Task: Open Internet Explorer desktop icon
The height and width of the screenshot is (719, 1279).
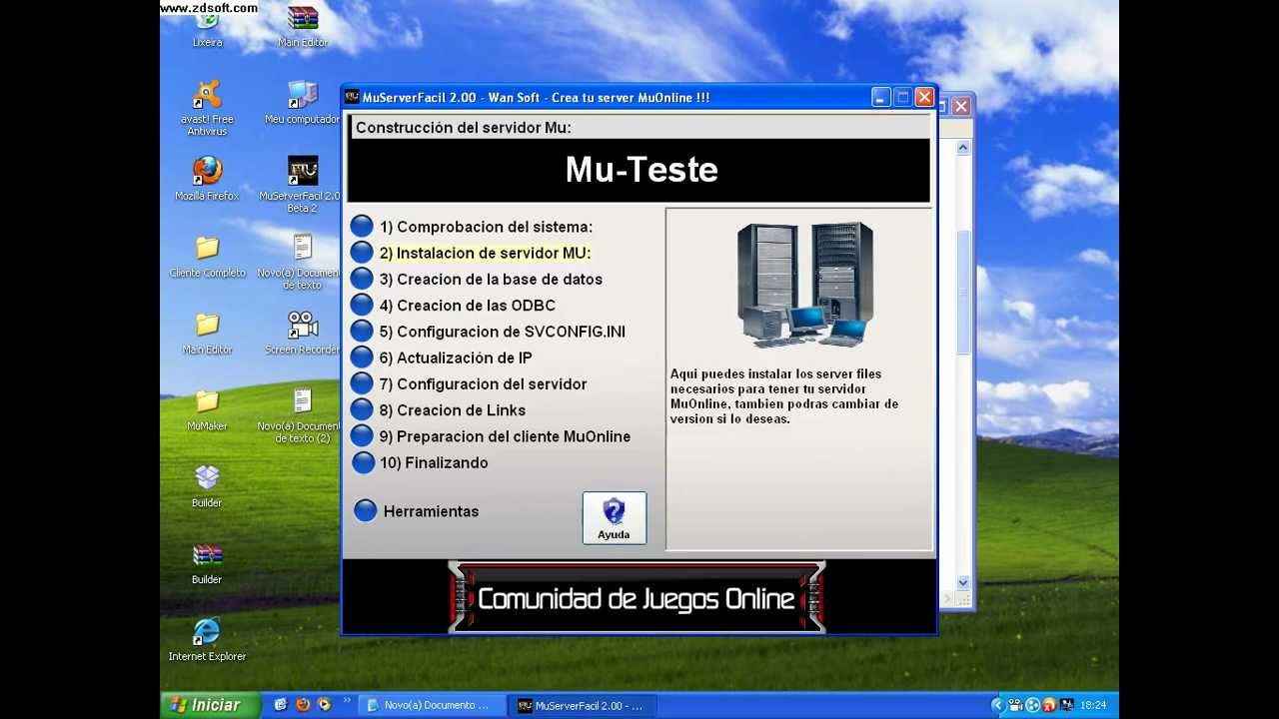Action: 207,640
